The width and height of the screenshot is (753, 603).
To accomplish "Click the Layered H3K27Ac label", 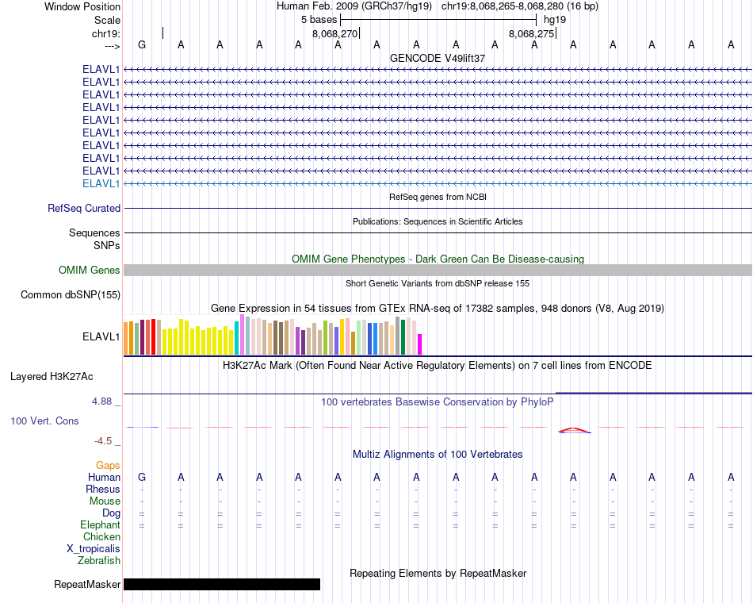I will (52, 377).
